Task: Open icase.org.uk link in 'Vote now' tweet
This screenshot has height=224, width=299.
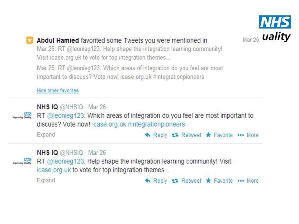Action: click(x=109, y=124)
